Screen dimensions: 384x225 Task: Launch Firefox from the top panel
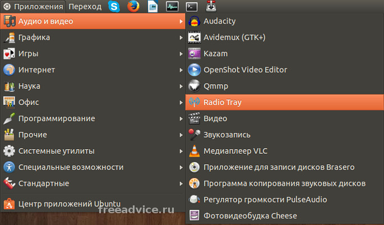coord(133,6)
